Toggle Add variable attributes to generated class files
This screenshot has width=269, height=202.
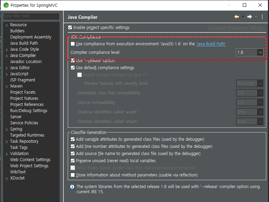[x=73, y=139]
